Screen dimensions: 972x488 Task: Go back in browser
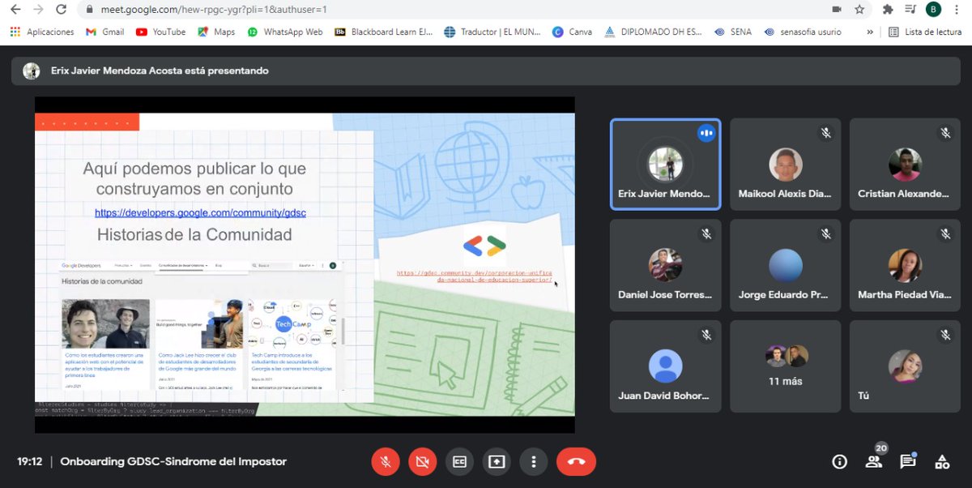(16, 10)
